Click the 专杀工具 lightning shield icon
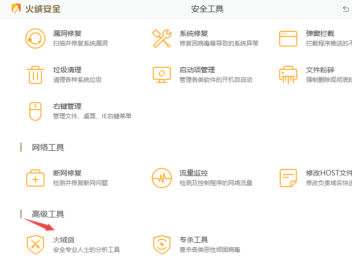The height and width of the screenshot is (264, 352). [162, 245]
